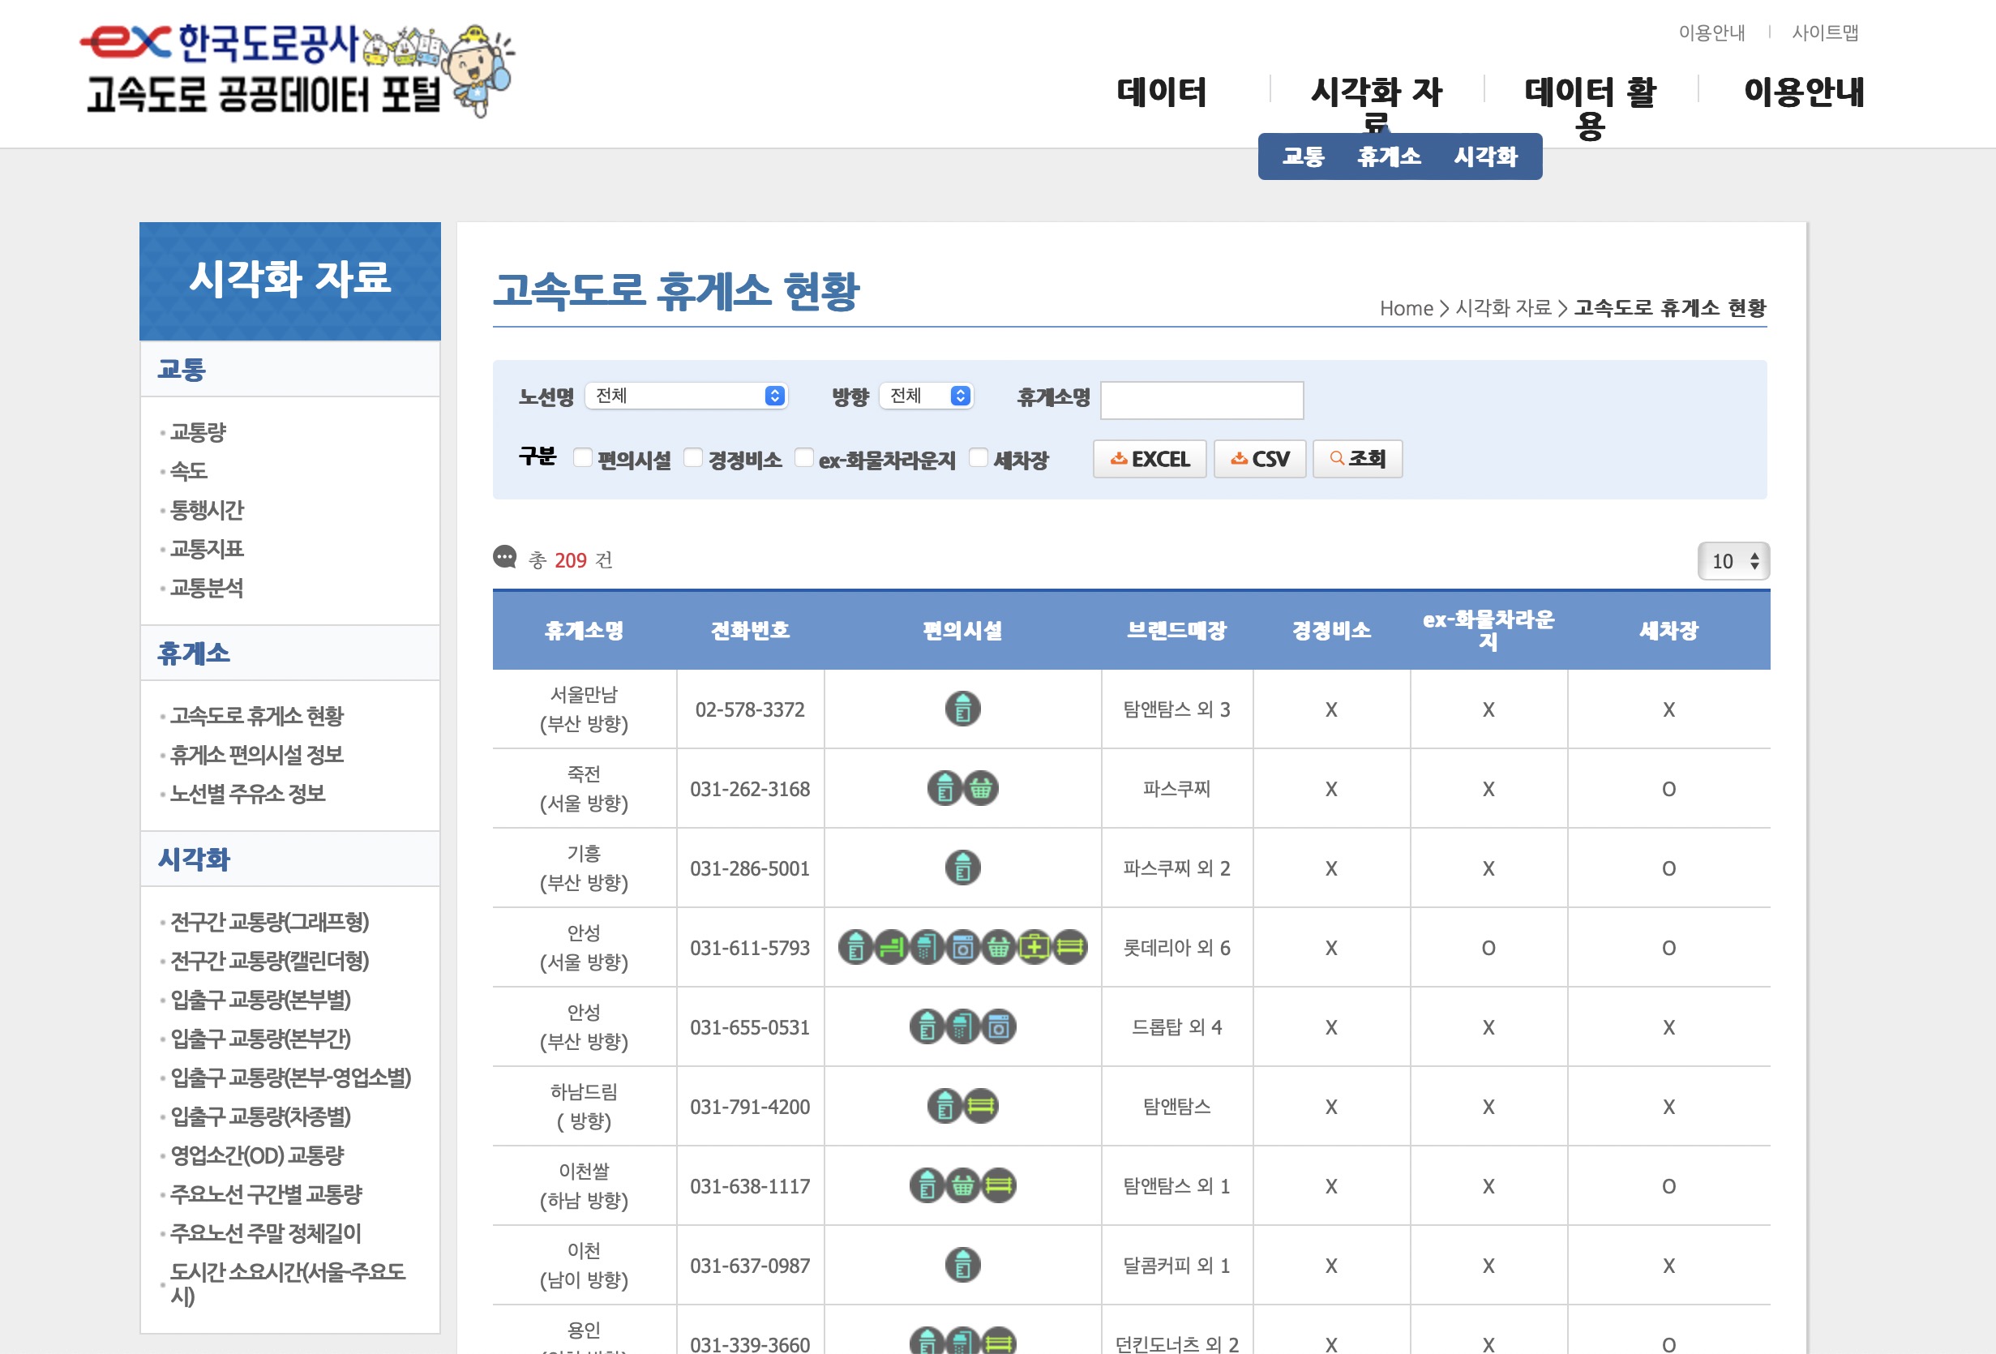1996x1354 pixels.
Task: Click speech bubble icon beside total count
Action: coord(505,559)
